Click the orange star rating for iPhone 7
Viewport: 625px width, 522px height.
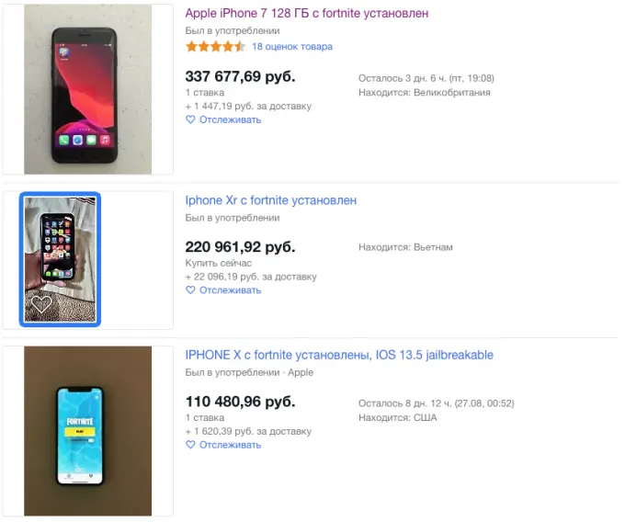(215, 46)
